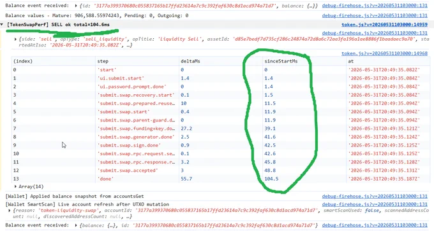Select the 'submit.swap.funding+key.do…' step cell

(x=137, y=129)
